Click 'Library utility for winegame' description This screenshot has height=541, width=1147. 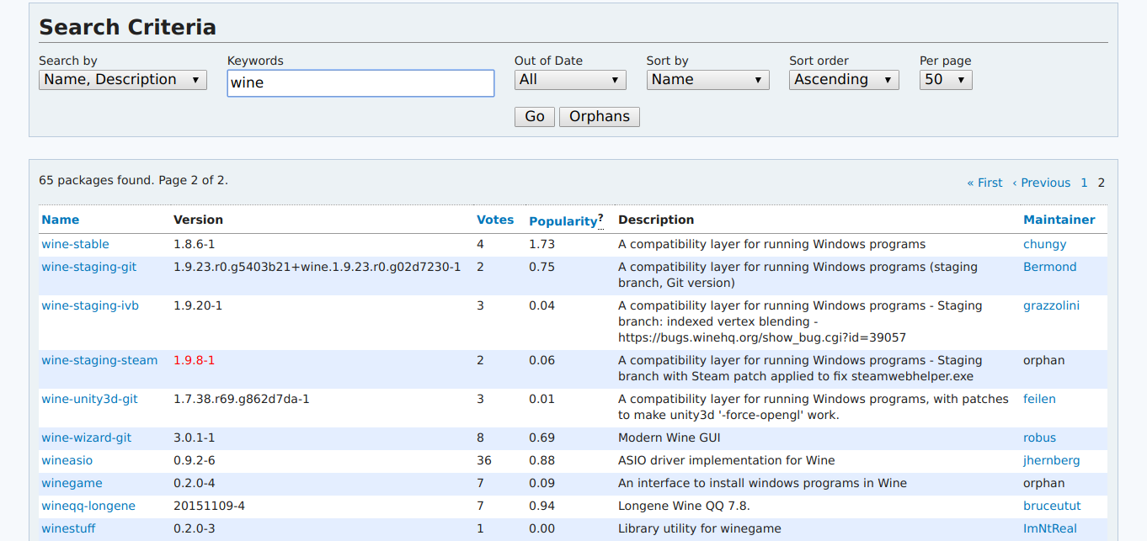pyautogui.click(x=700, y=528)
